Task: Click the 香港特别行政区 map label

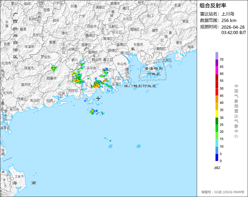Action: [x=154, y=71]
